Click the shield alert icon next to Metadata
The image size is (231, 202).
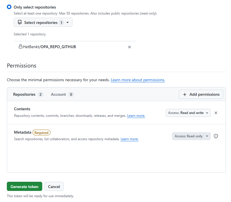click(x=216, y=136)
